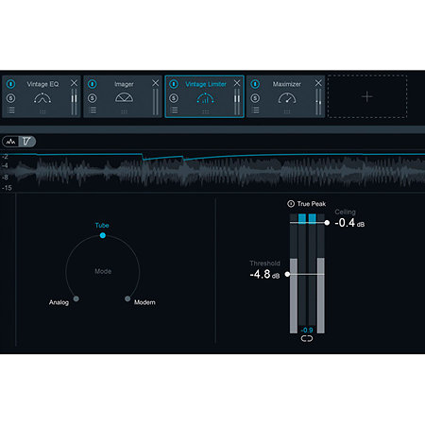The width and height of the screenshot is (425, 425).
Task: Select the Maximizer module dial icon
Action: click(287, 98)
